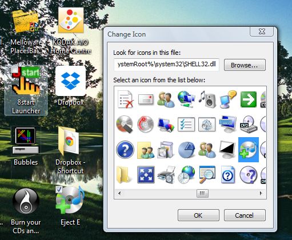Uncheck the Eject E desktop icon checkbox
Image resolution: width=292 pixels, height=240 pixels.
(59, 190)
